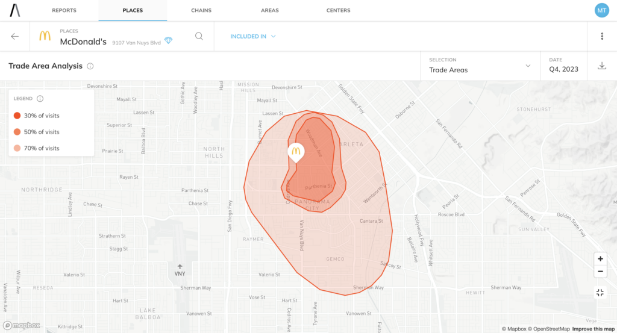Click the 50% of visits legend label
Screen dimensions: 617x333
coord(42,132)
